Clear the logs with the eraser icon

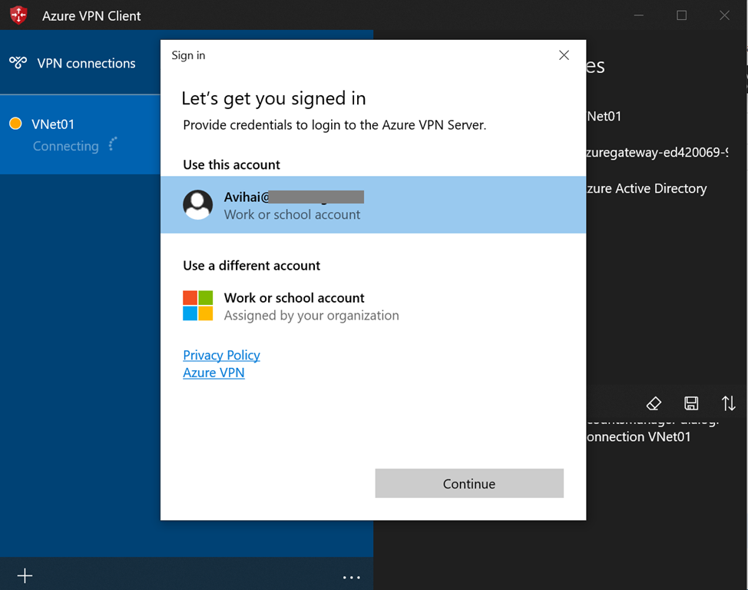[x=654, y=403]
